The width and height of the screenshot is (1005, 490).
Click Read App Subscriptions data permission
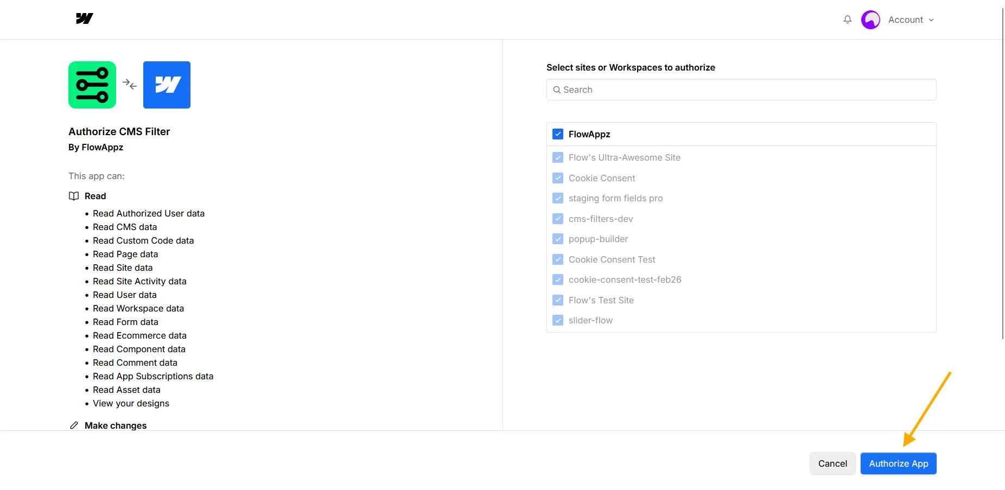coord(153,376)
